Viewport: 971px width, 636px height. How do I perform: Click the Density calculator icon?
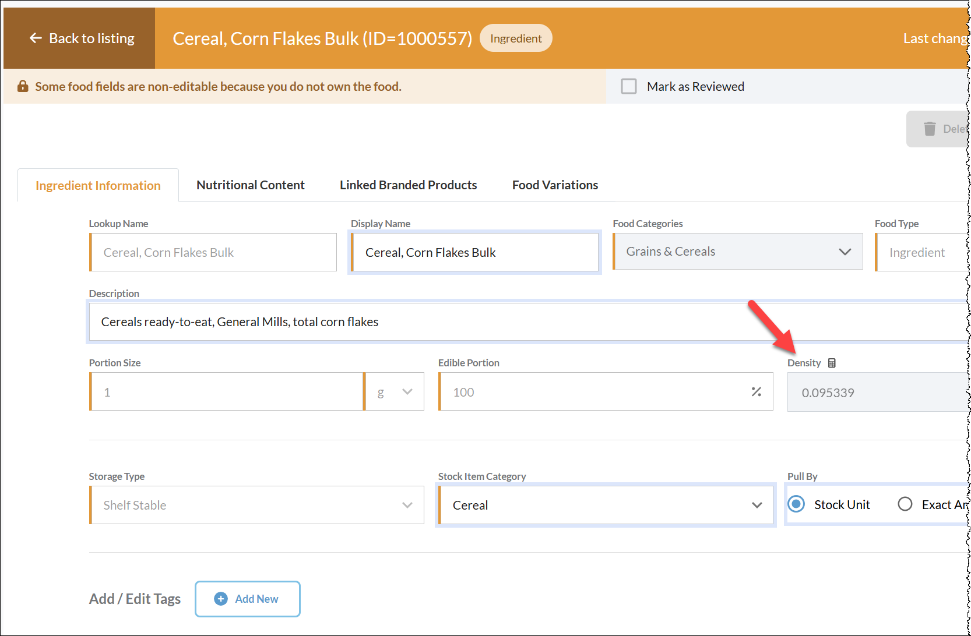[832, 363]
